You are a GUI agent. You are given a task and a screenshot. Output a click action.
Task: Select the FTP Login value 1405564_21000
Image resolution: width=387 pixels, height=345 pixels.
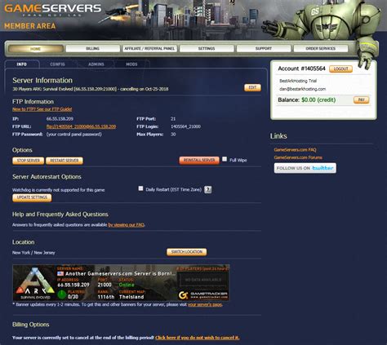tap(185, 126)
